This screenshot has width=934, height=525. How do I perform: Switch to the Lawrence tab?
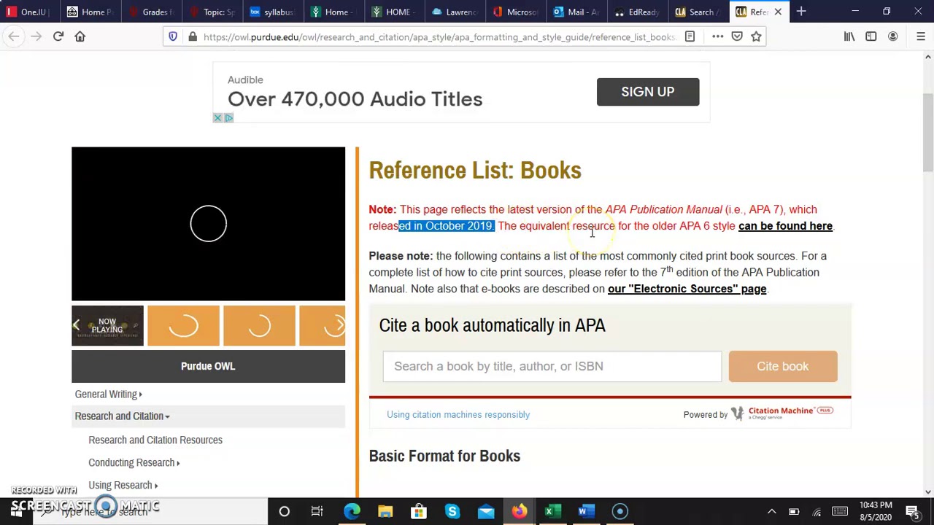pos(454,12)
